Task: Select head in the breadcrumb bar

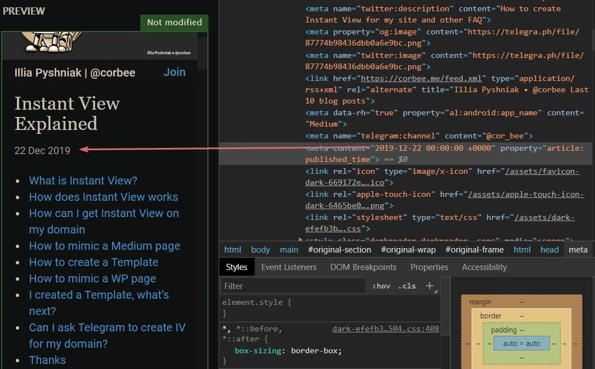Action: pos(549,250)
